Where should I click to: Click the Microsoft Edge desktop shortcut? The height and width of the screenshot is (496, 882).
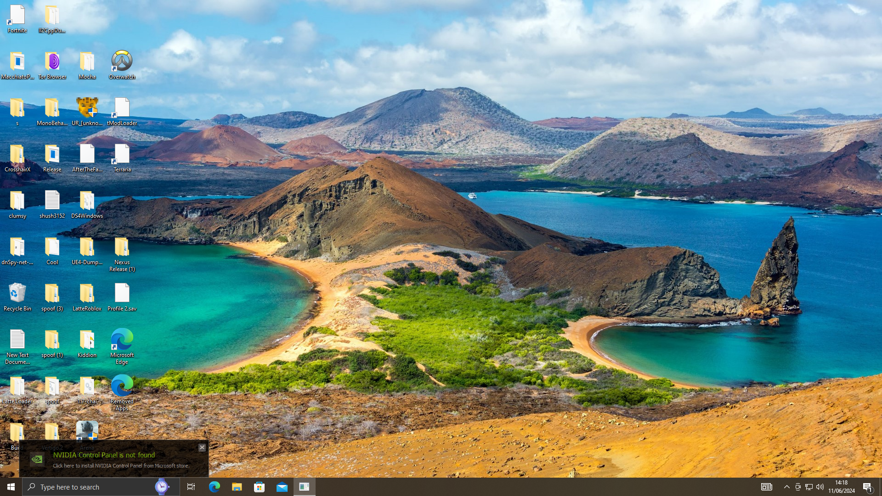click(x=122, y=345)
